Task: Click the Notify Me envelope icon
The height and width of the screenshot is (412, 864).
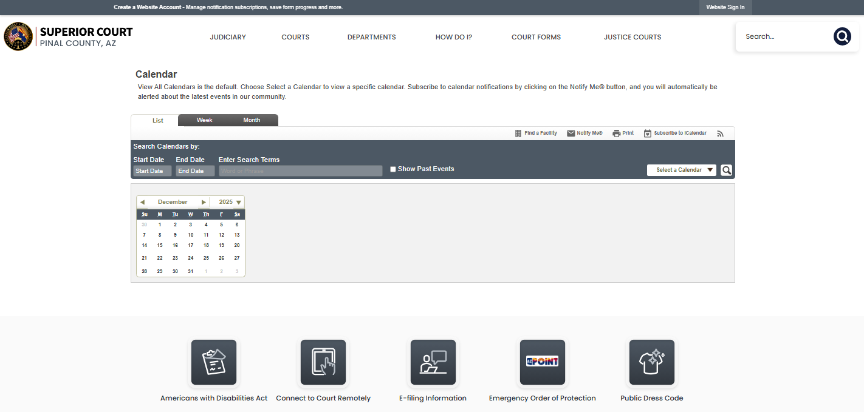Action: click(x=571, y=133)
